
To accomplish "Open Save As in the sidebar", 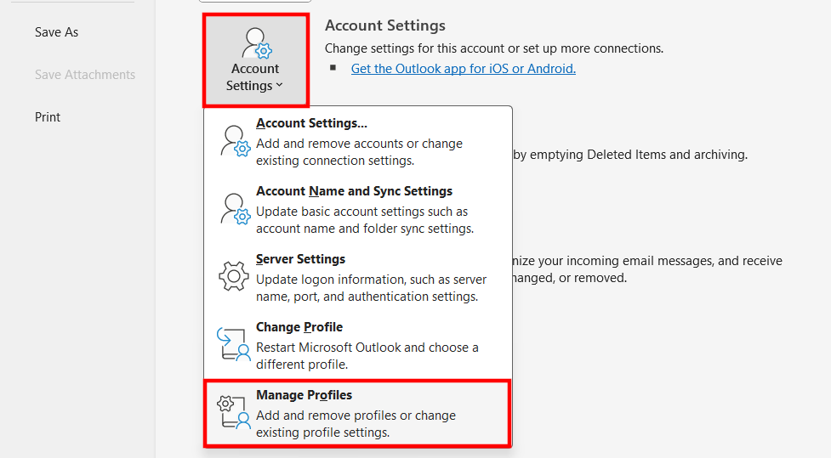I will (x=56, y=32).
